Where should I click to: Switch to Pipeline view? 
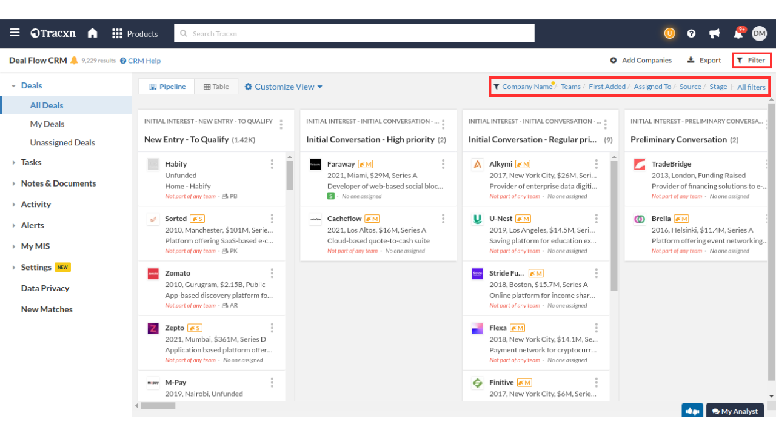[167, 87]
